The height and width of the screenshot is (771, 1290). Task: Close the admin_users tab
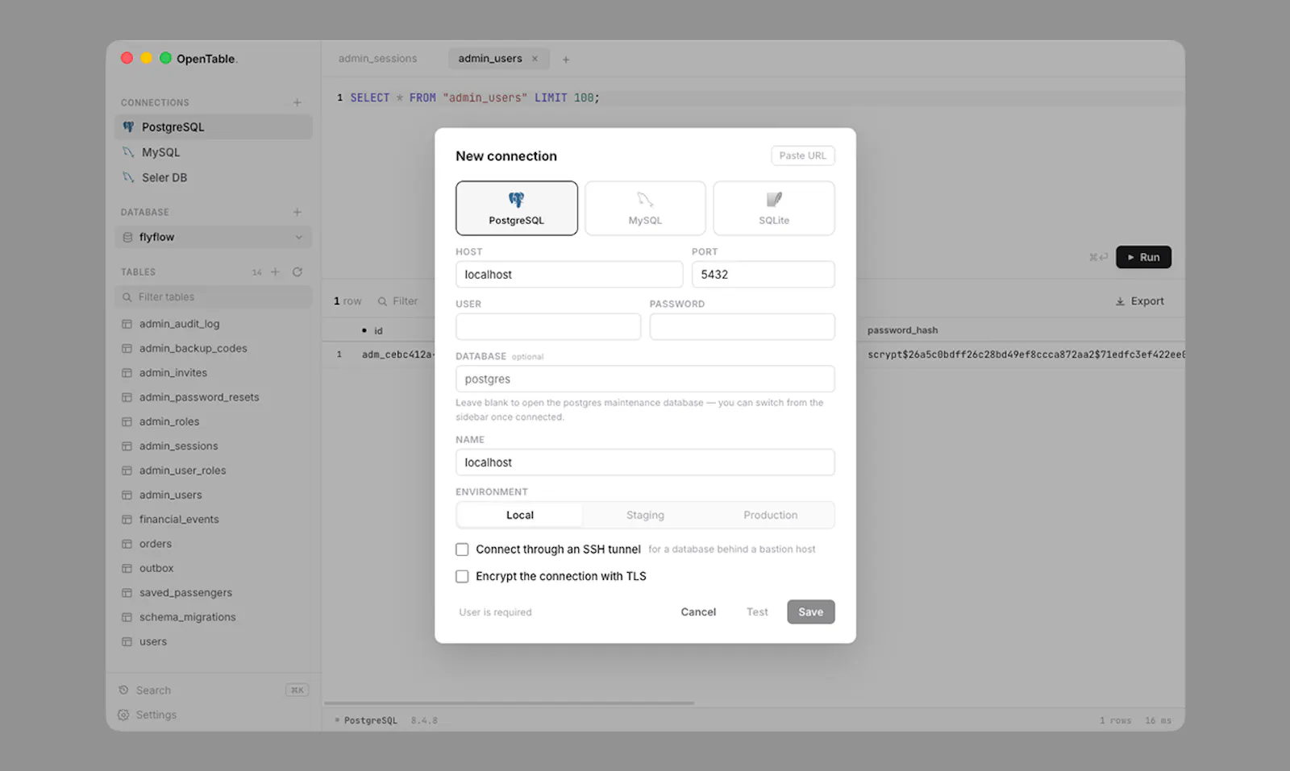(535, 59)
